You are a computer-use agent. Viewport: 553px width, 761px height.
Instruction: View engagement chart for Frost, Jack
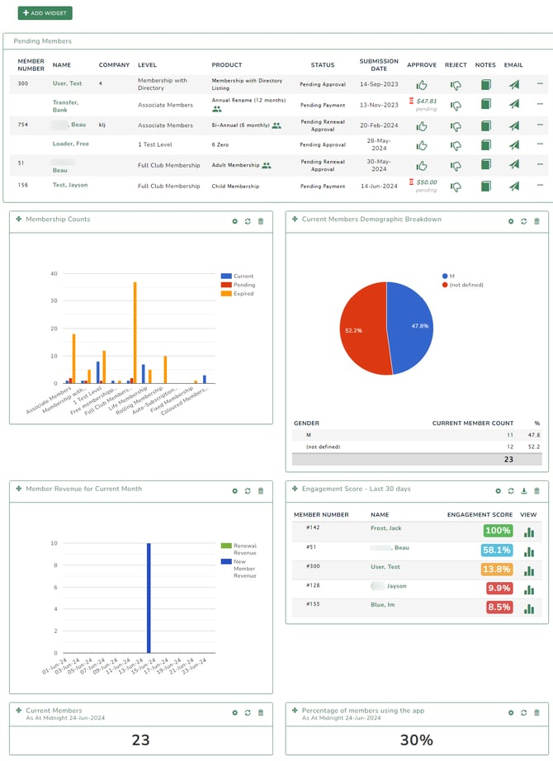pos(529,532)
